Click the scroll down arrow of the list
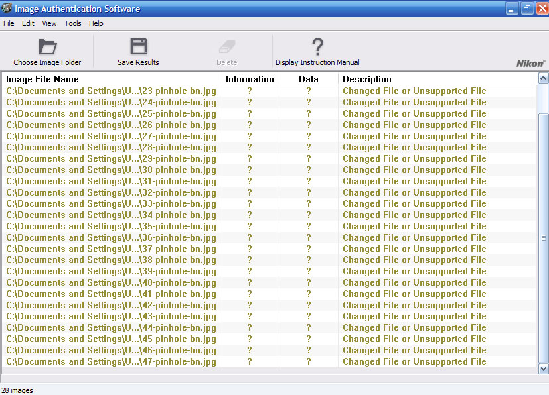This screenshot has height=395, width=549. (543, 368)
